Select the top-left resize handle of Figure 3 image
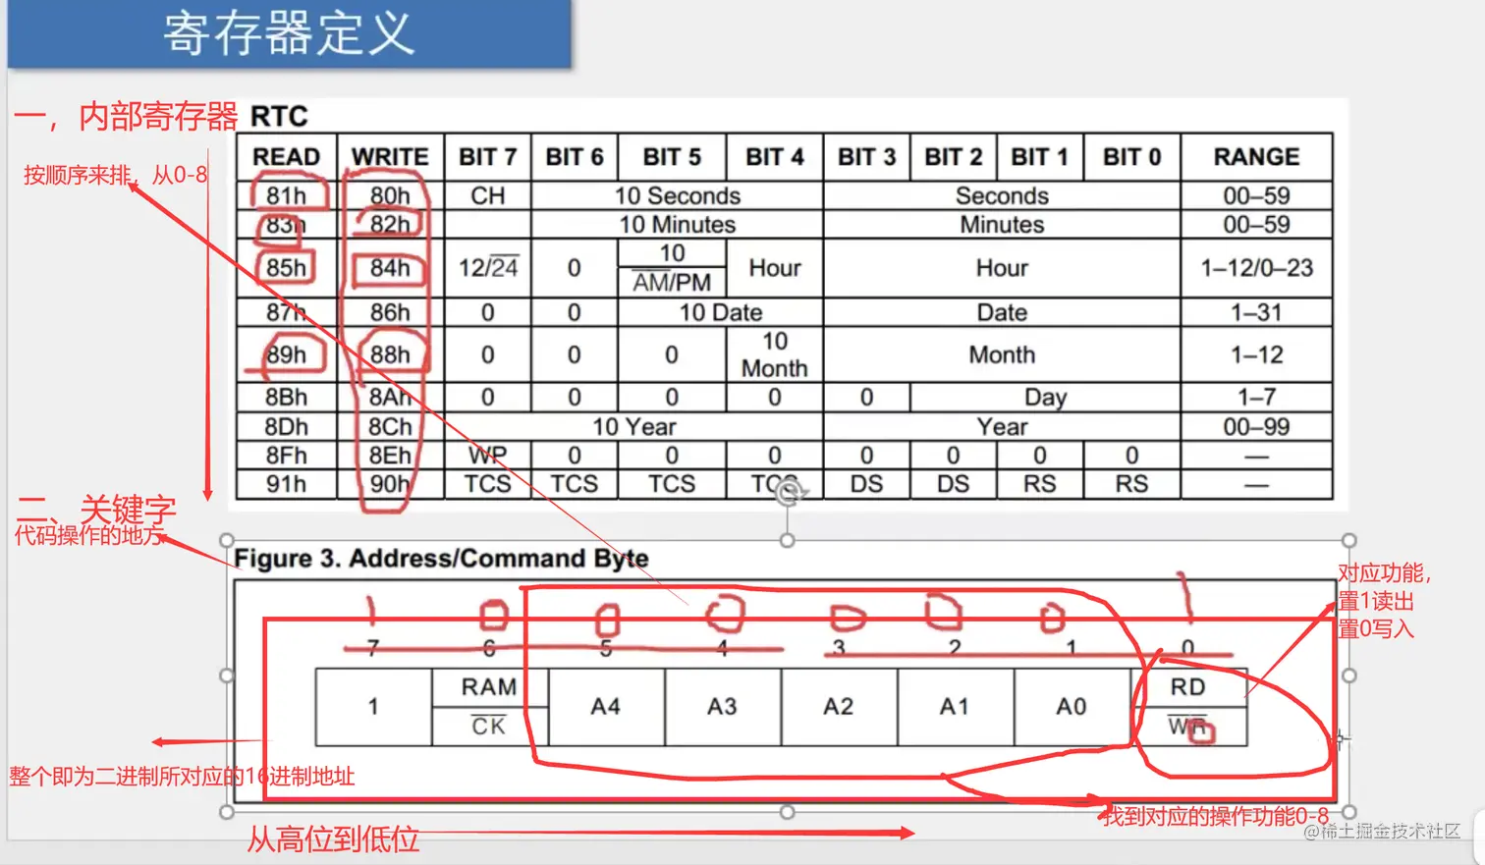Viewport: 1485px width, 865px height. click(x=227, y=541)
